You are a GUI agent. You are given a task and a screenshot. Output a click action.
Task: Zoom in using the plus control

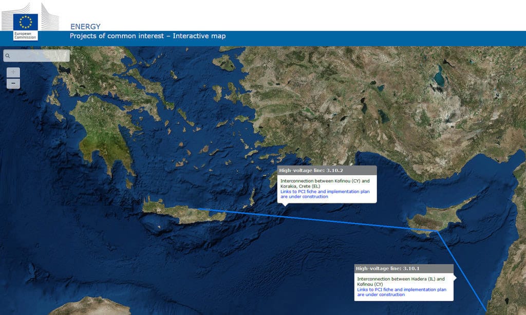[x=12, y=71]
